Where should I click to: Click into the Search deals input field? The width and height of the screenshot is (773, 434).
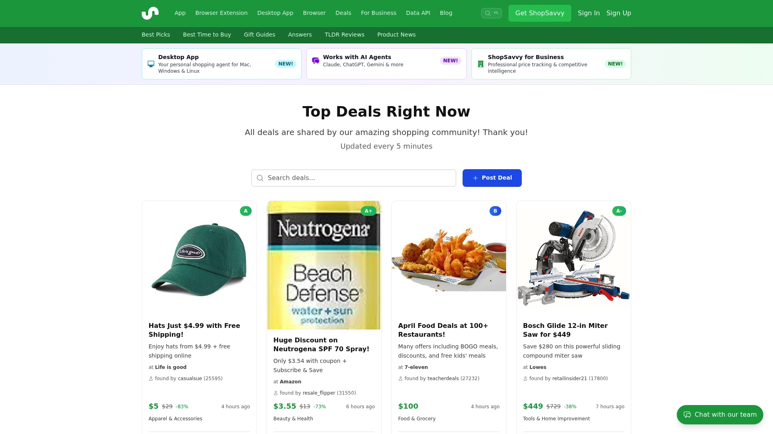353,178
